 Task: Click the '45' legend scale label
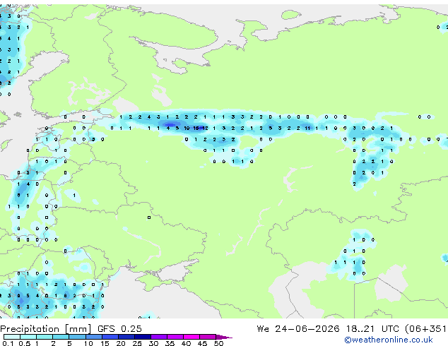202,343
